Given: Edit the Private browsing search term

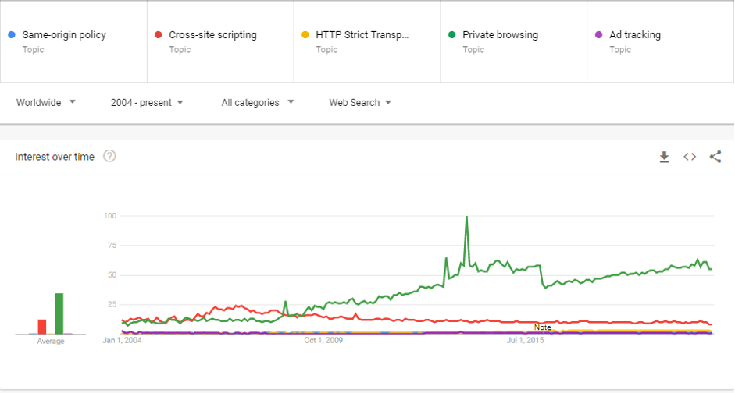Looking at the screenshot, I should pyautogui.click(x=500, y=35).
